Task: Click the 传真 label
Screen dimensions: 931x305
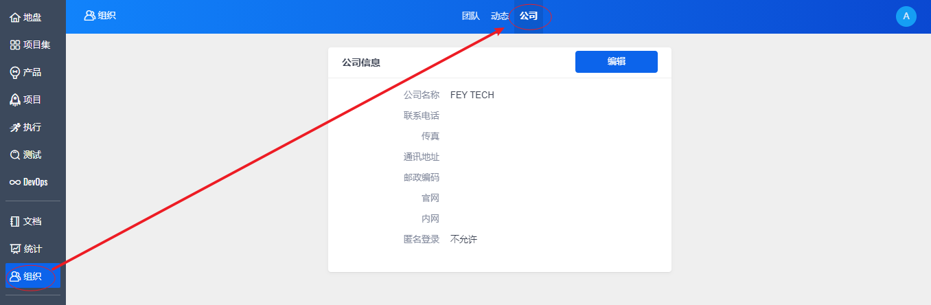Action: (x=430, y=136)
